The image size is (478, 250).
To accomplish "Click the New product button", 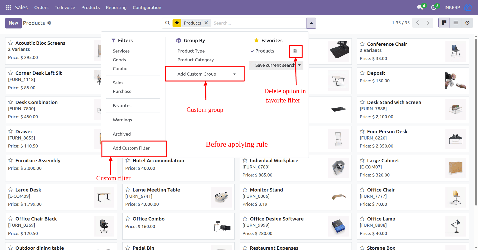I will point(13,23).
